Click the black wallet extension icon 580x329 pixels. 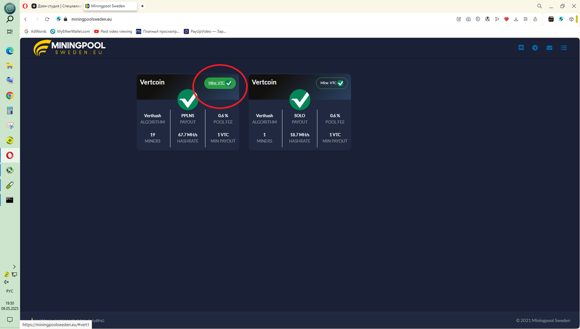point(551,19)
